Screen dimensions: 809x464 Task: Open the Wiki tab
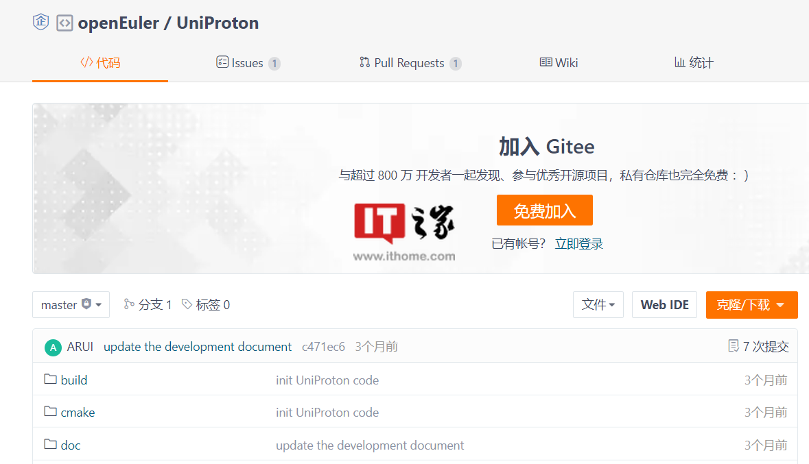[x=559, y=63]
